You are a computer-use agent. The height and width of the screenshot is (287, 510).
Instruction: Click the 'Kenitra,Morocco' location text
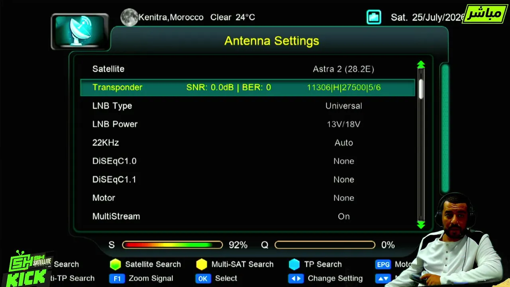tap(171, 18)
